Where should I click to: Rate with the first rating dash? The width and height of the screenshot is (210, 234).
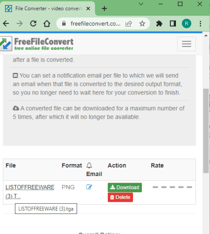tap(155, 187)
